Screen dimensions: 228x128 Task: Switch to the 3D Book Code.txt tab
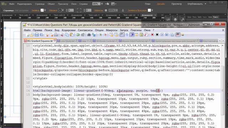tap(105, 41)
